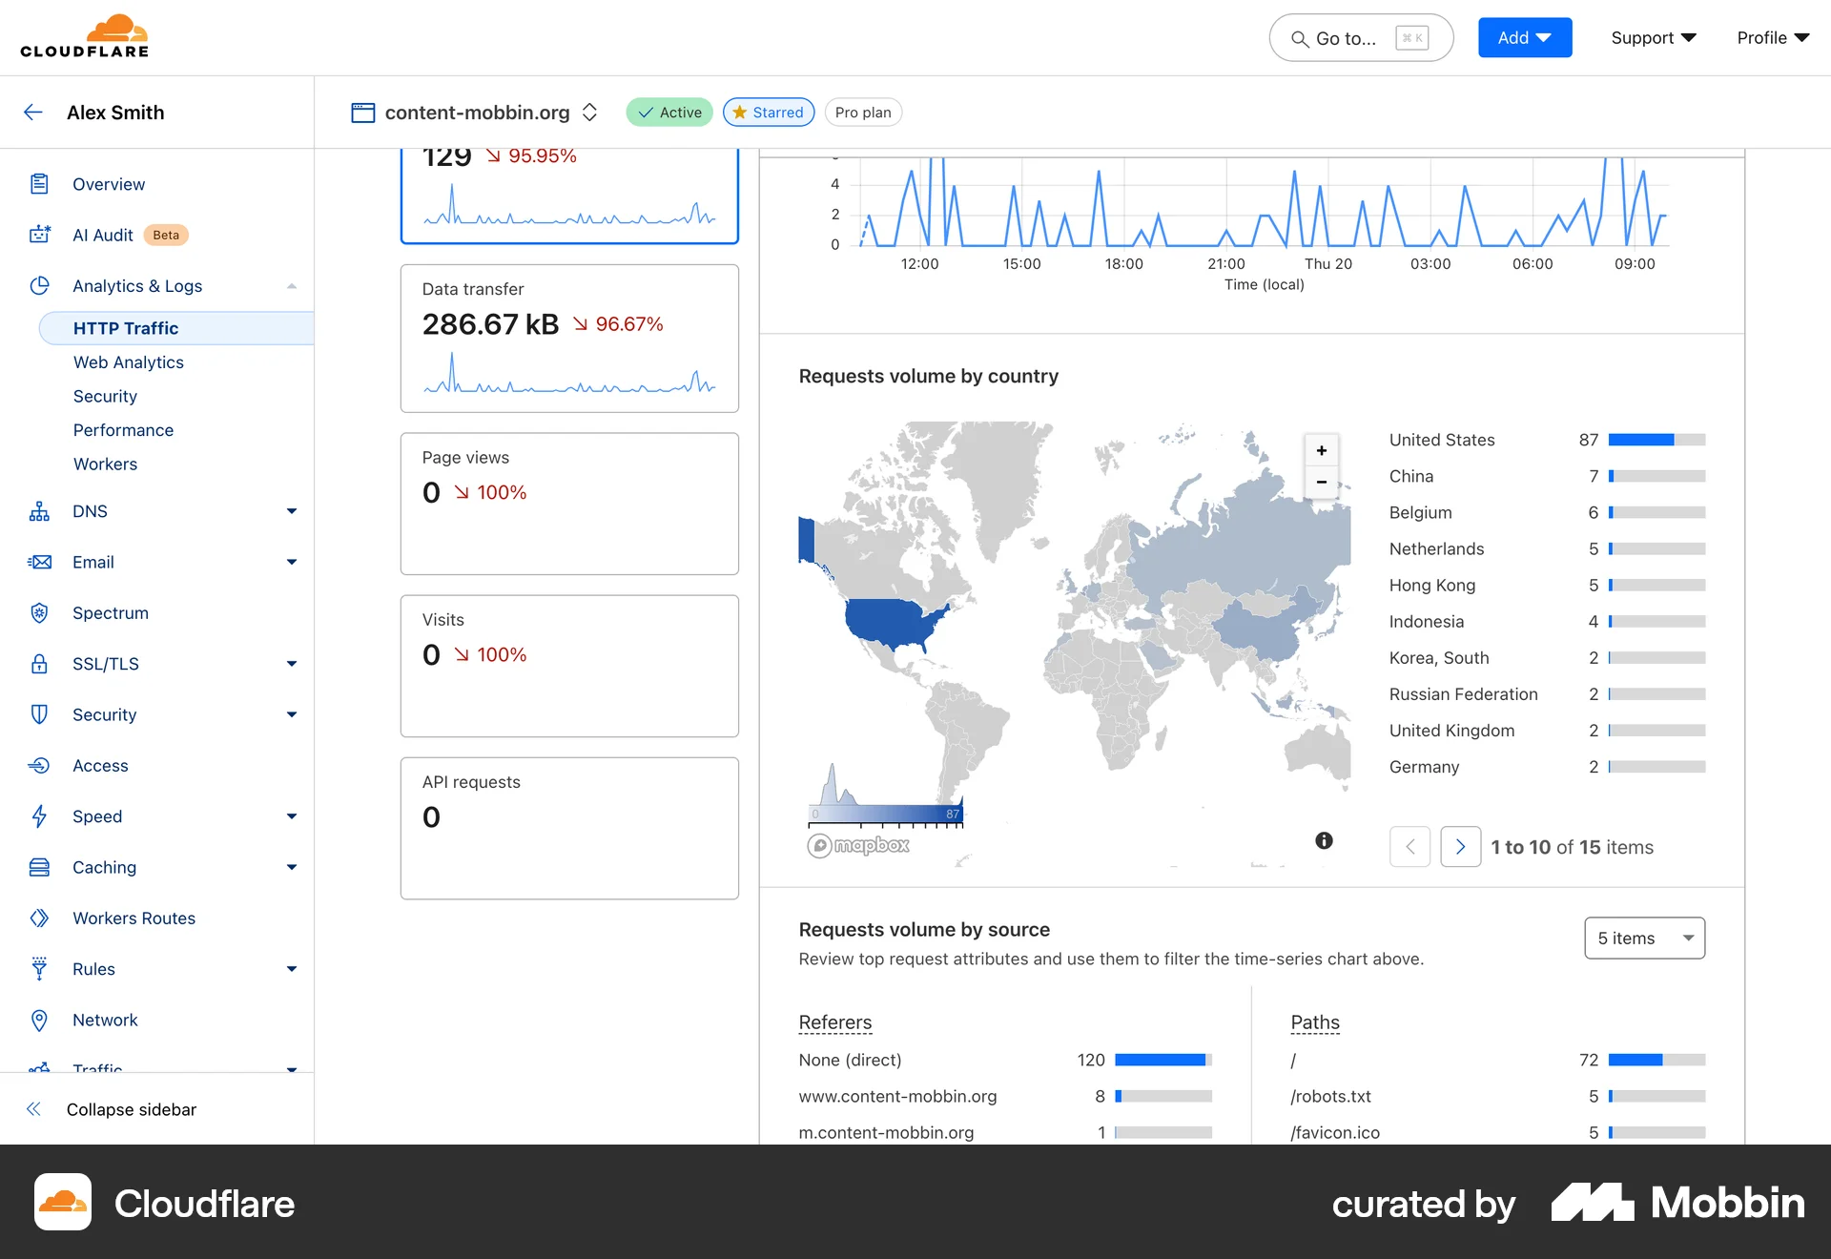The height and width of the screenshot is (1259, 1831).
Task: Expand the SSL/TLS sidebar menu
Action: click(292, 664)
